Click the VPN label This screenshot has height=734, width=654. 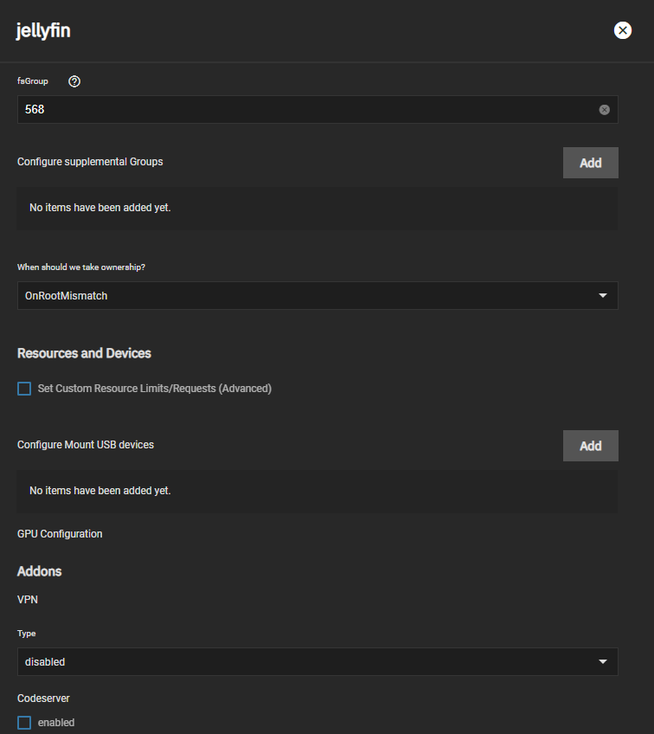pyautogui.click(x=28, y=600)
